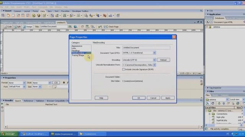Click the Reload button
The image size is (245, 137).
click(163, 60)
